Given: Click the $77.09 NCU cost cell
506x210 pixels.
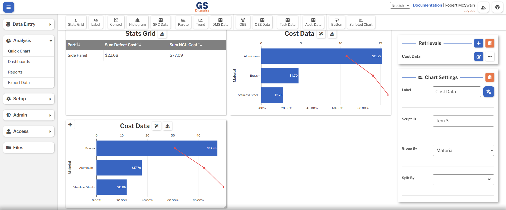Looking at the screenshot, I should [197, 55].
